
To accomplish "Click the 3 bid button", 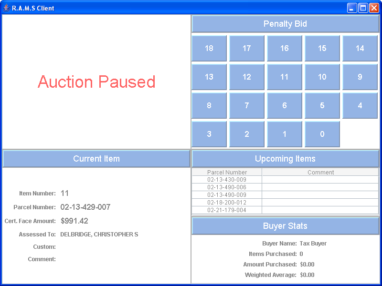I will pos(209,134).
